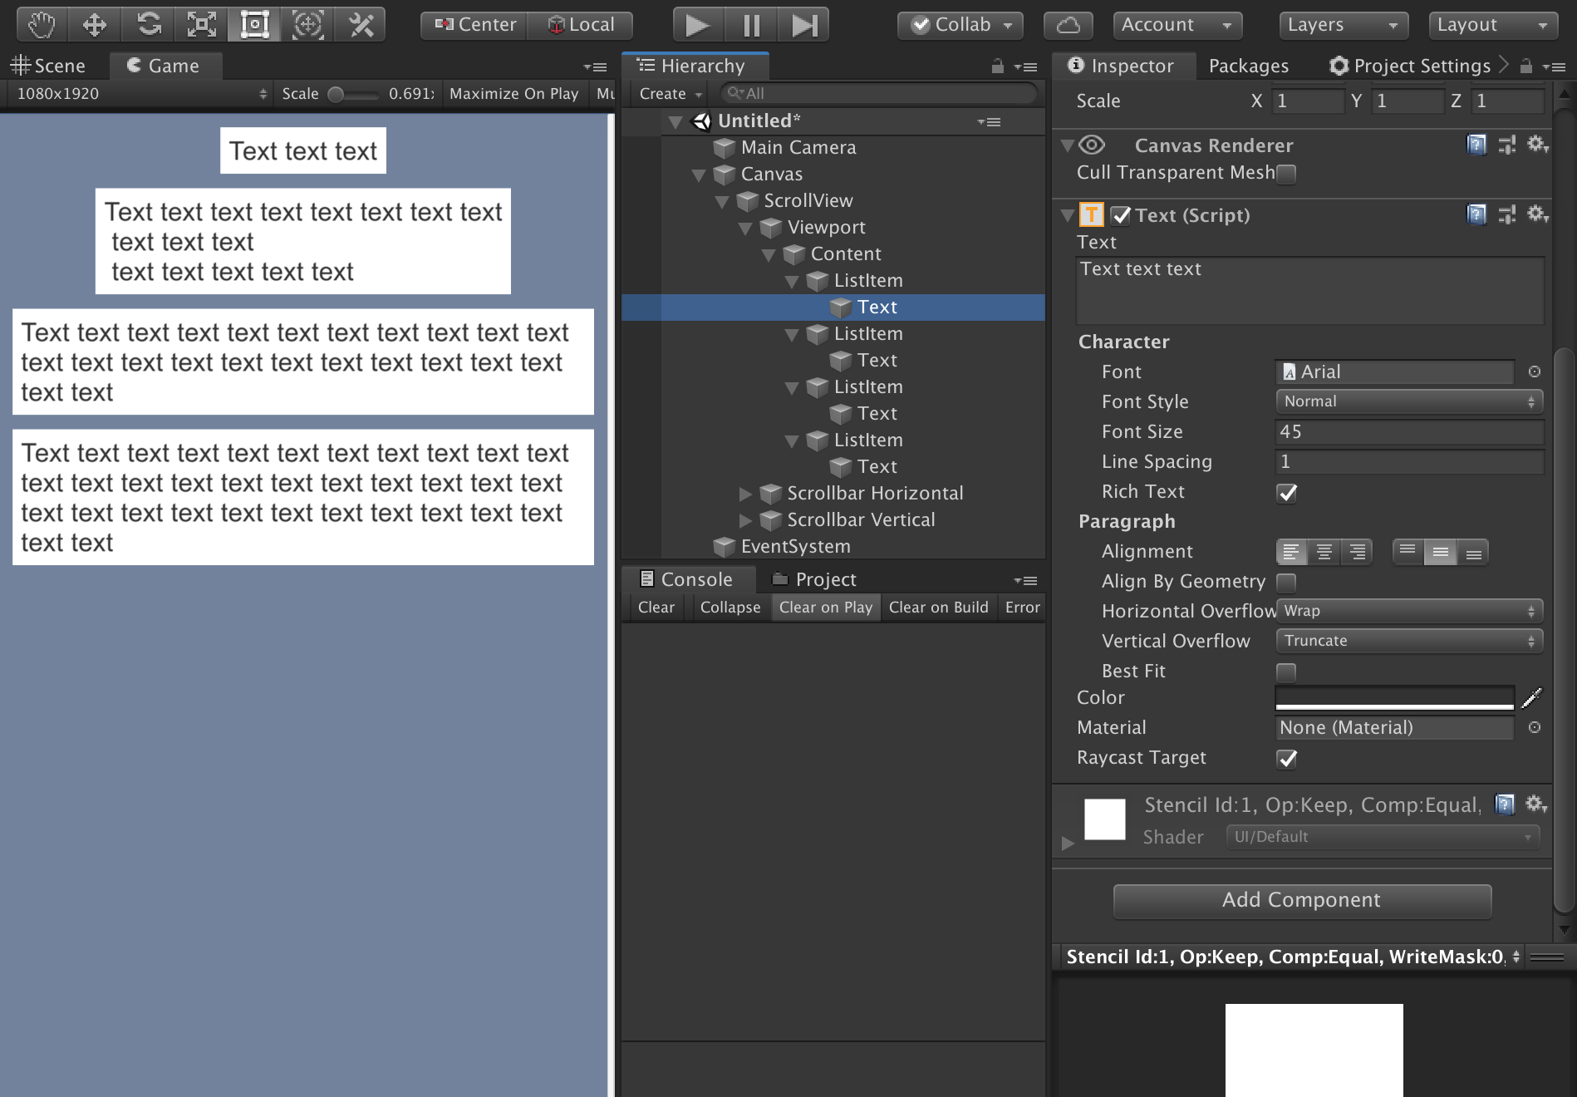The image size is (1577, 1097).
Task: Toggle Cull Transparent Mesh checkbox
Action: pyautogui.click(x=1286, y=173)
